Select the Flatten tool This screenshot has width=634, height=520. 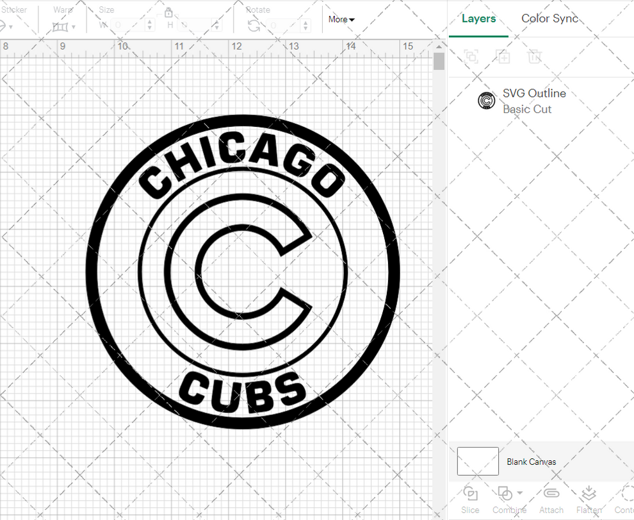point(589,494)
